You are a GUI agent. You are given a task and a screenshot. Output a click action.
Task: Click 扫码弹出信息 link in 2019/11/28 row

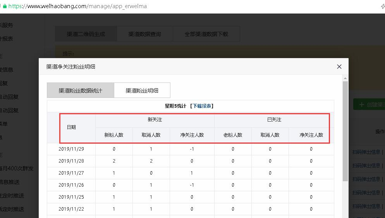pos(366,166)
